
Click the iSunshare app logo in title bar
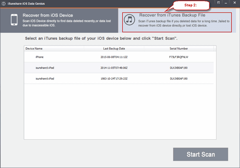(4, 4)
